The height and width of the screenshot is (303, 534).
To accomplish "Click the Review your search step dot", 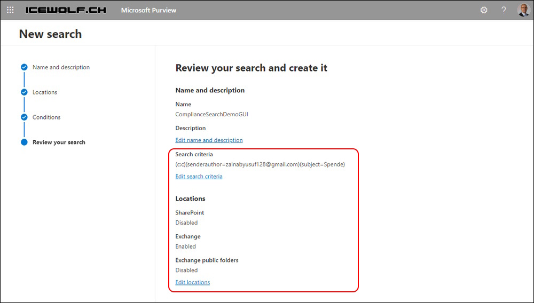I will (x=24, y=142).
